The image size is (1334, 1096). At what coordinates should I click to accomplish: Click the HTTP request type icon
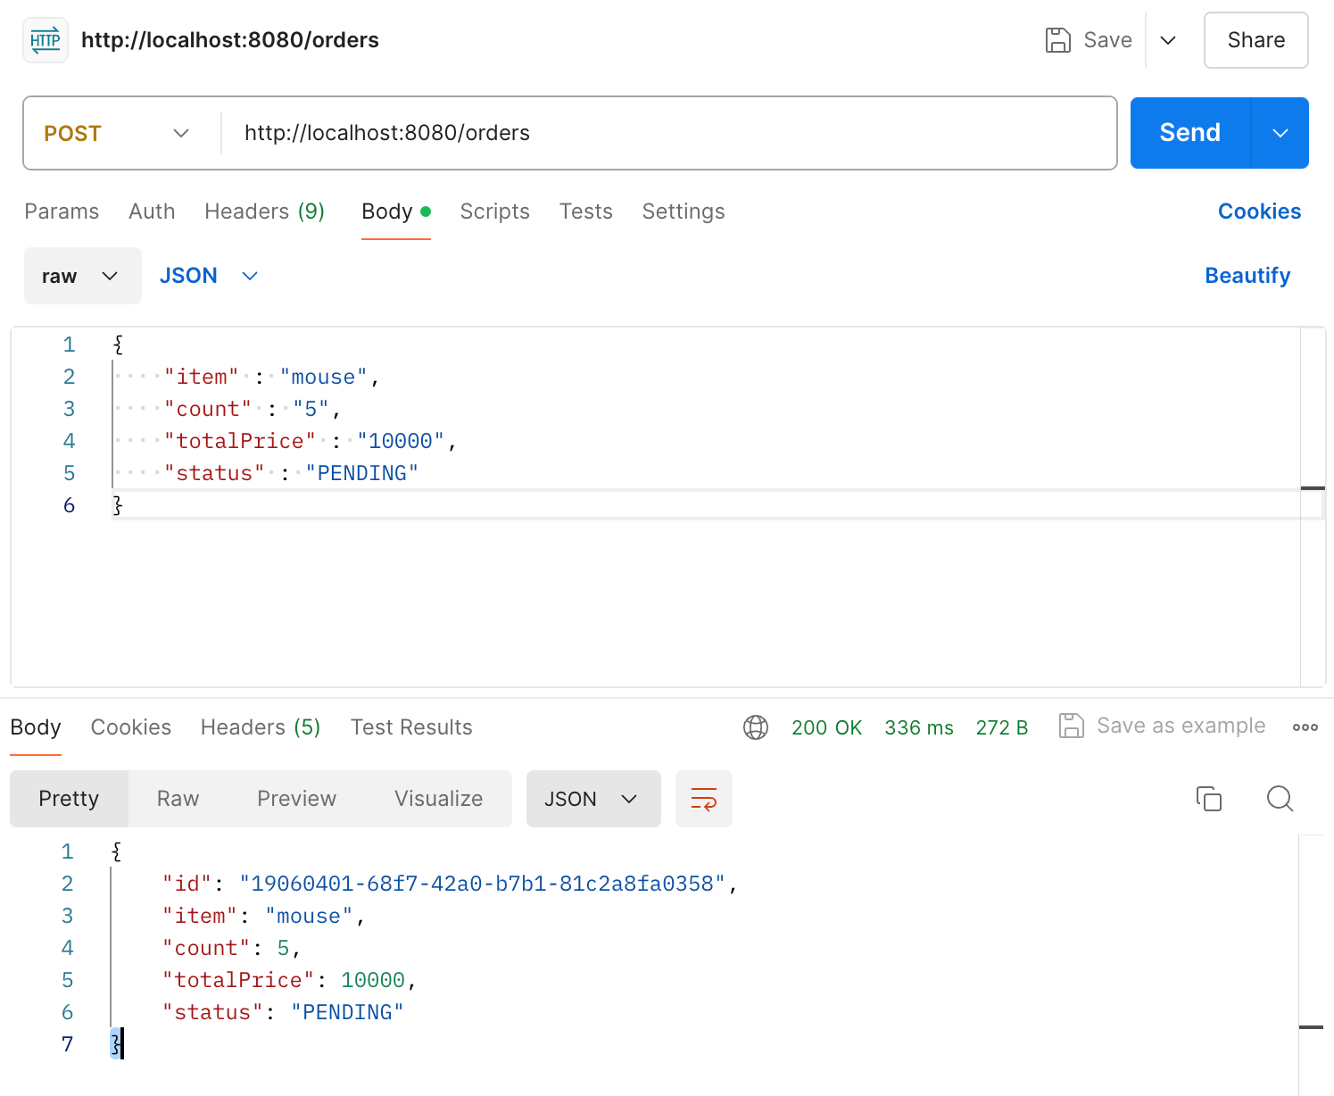(x=46, y=40)
